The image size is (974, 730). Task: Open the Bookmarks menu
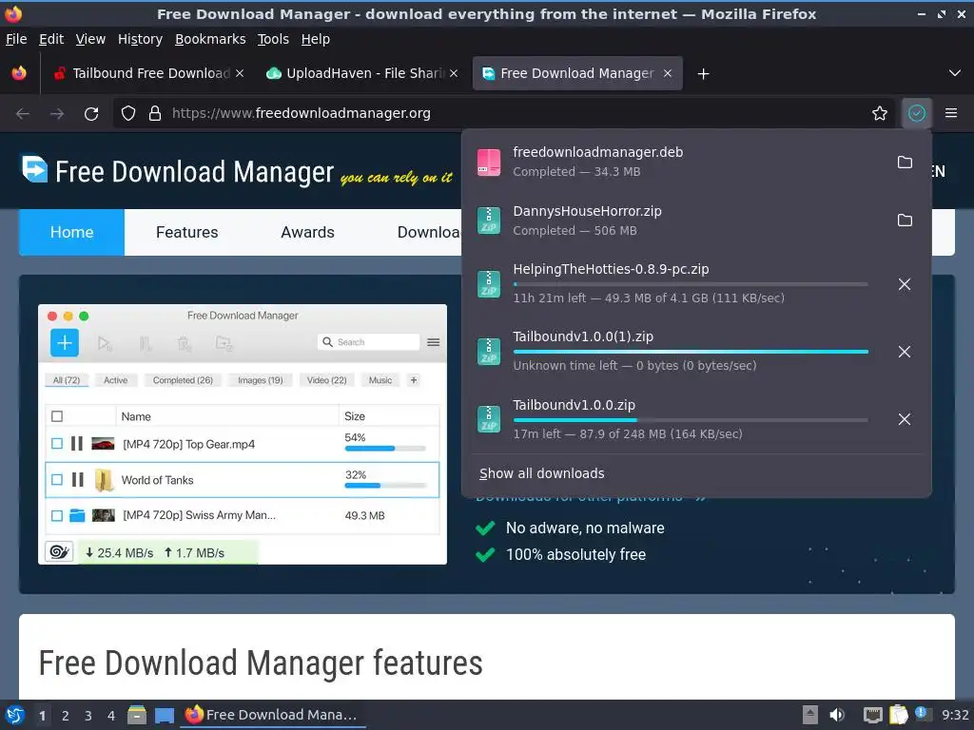(210, 39)
